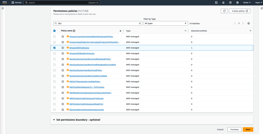263x134 pixels.
Task: Check the AmazonSESReadOnlyAccess checkbox
Action: (54, 53)
